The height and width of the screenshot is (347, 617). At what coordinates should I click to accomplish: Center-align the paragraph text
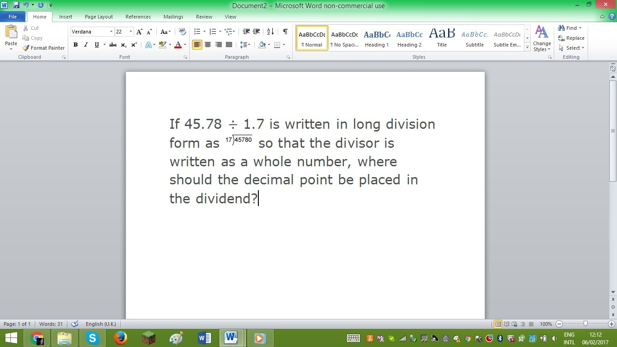tap(208, 45)
